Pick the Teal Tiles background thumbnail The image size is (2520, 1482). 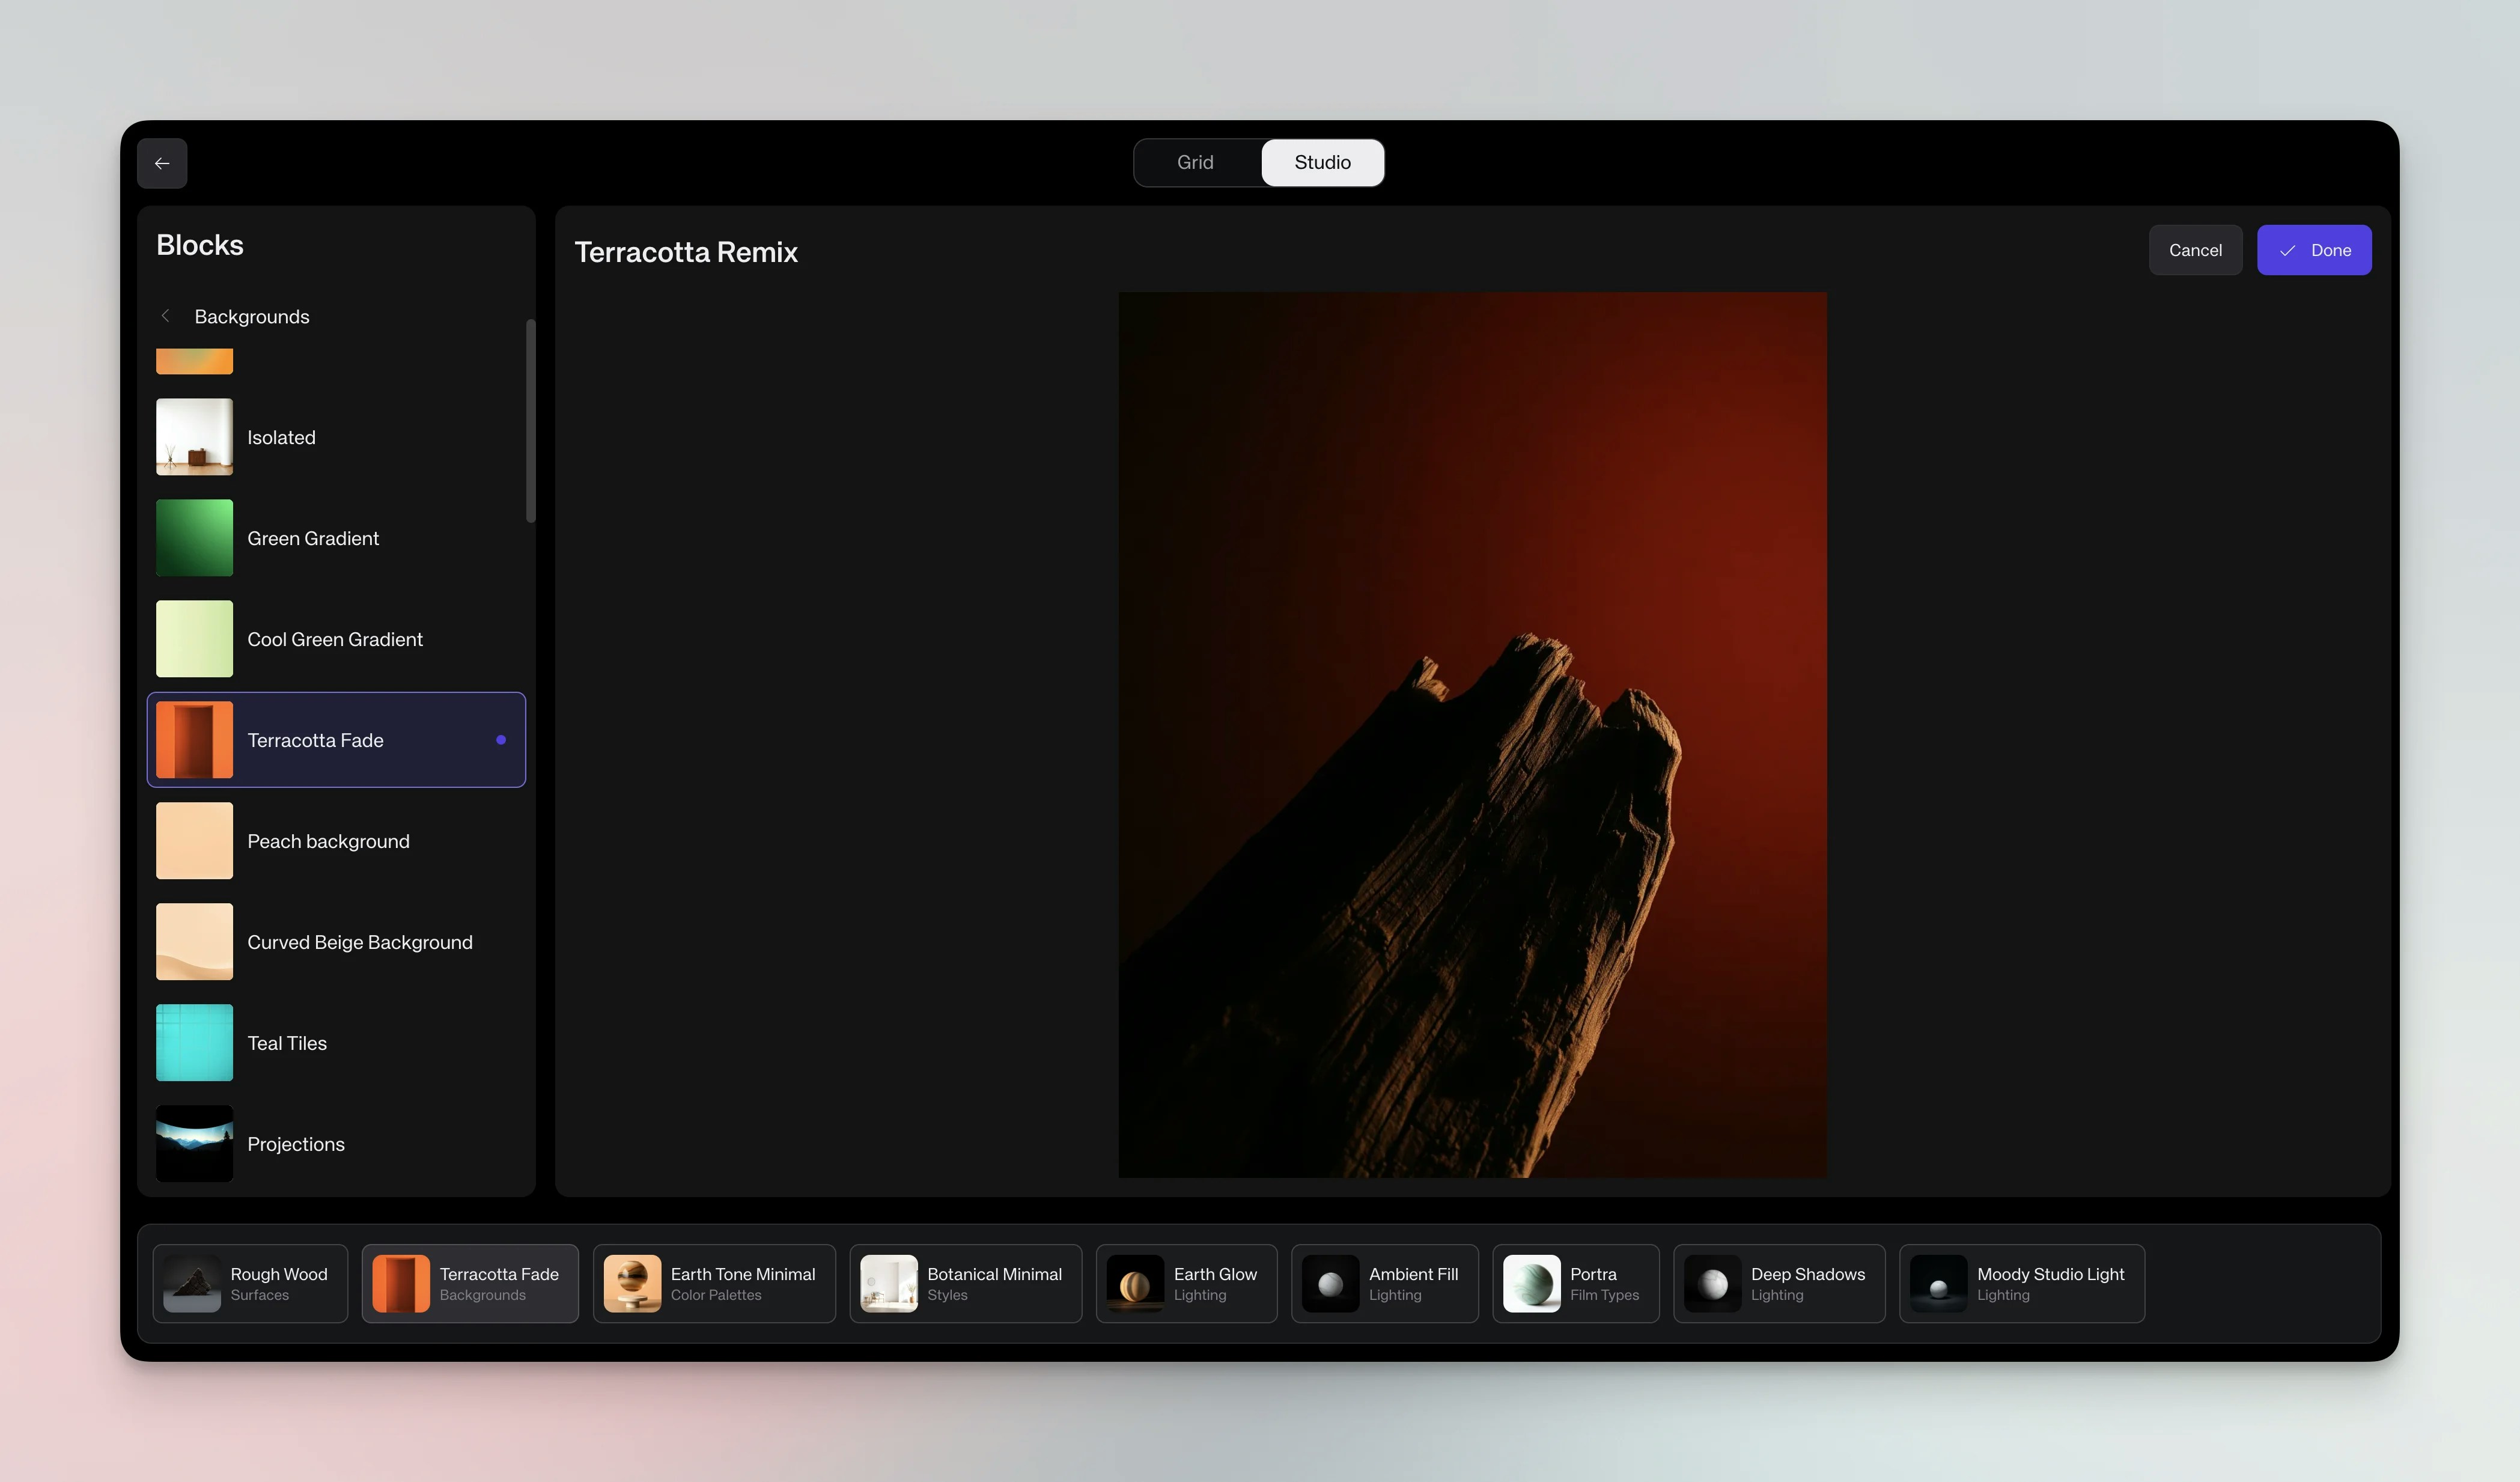pyautogui.click(x=194, y=1043)
